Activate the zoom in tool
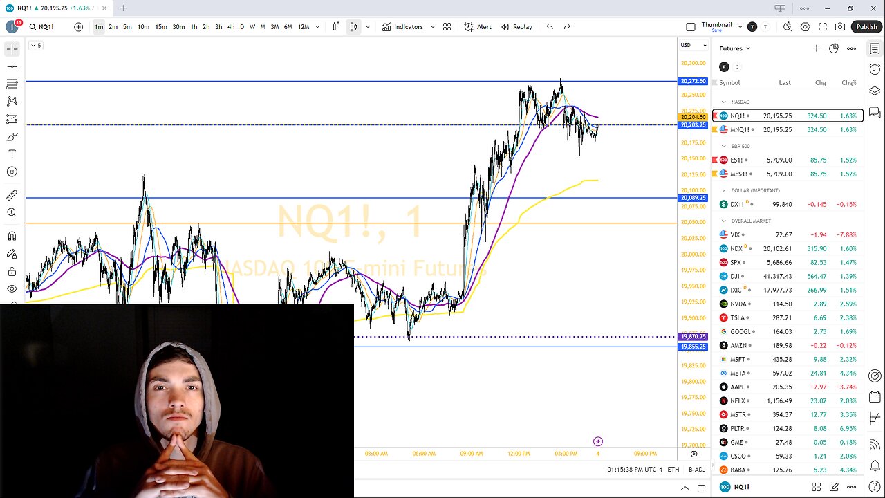 (x=12, y=213)
